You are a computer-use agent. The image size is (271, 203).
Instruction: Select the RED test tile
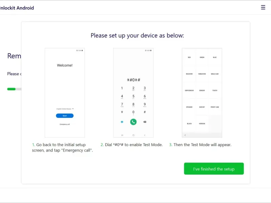pos(189,58)
